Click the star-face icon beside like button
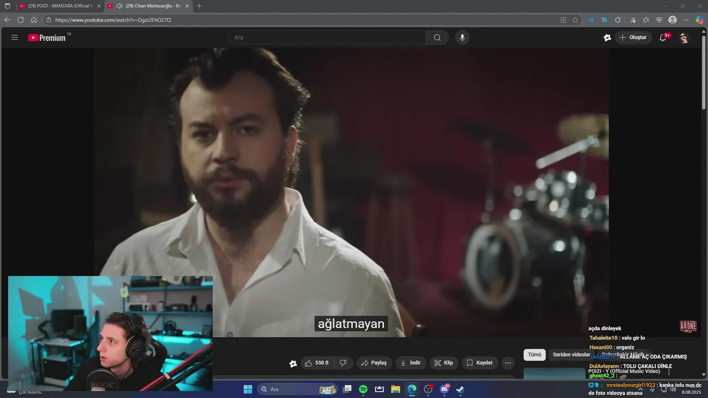 tap(293, 363)
